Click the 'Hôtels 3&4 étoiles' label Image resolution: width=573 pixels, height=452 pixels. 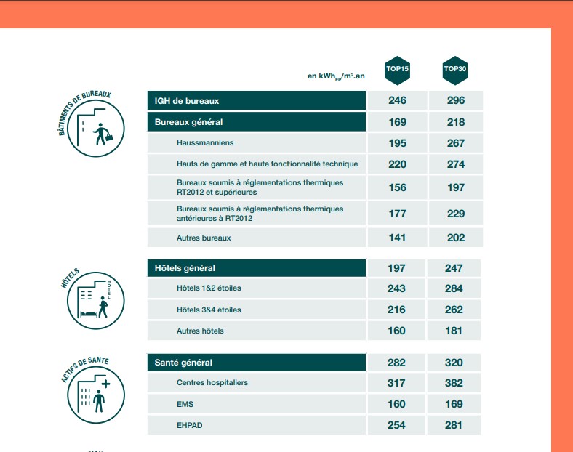pos(209,310)
